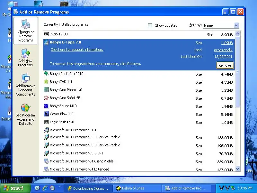Click the BabyaOne SafeUSB icon
The width and height of the screenshot is (257, 193).
[46, 98]
